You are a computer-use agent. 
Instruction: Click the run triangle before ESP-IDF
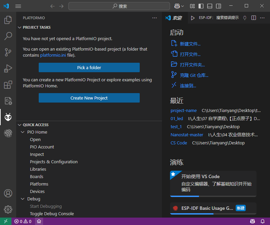[193, 18]
